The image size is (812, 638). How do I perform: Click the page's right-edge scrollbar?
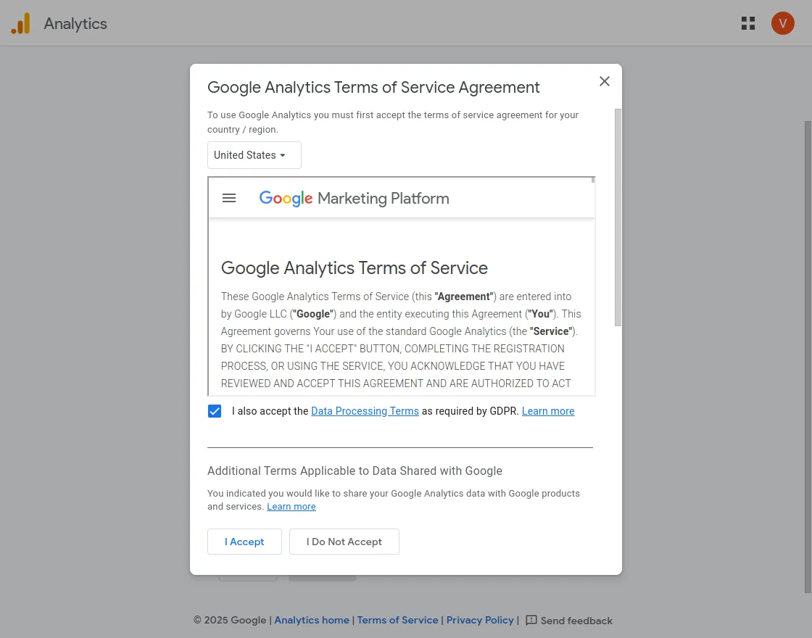[808, 355]
